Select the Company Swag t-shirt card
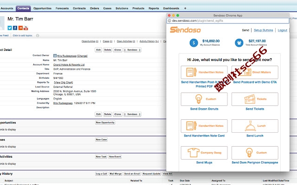This screenshot has height=185, width=297. tap(204, 153)
